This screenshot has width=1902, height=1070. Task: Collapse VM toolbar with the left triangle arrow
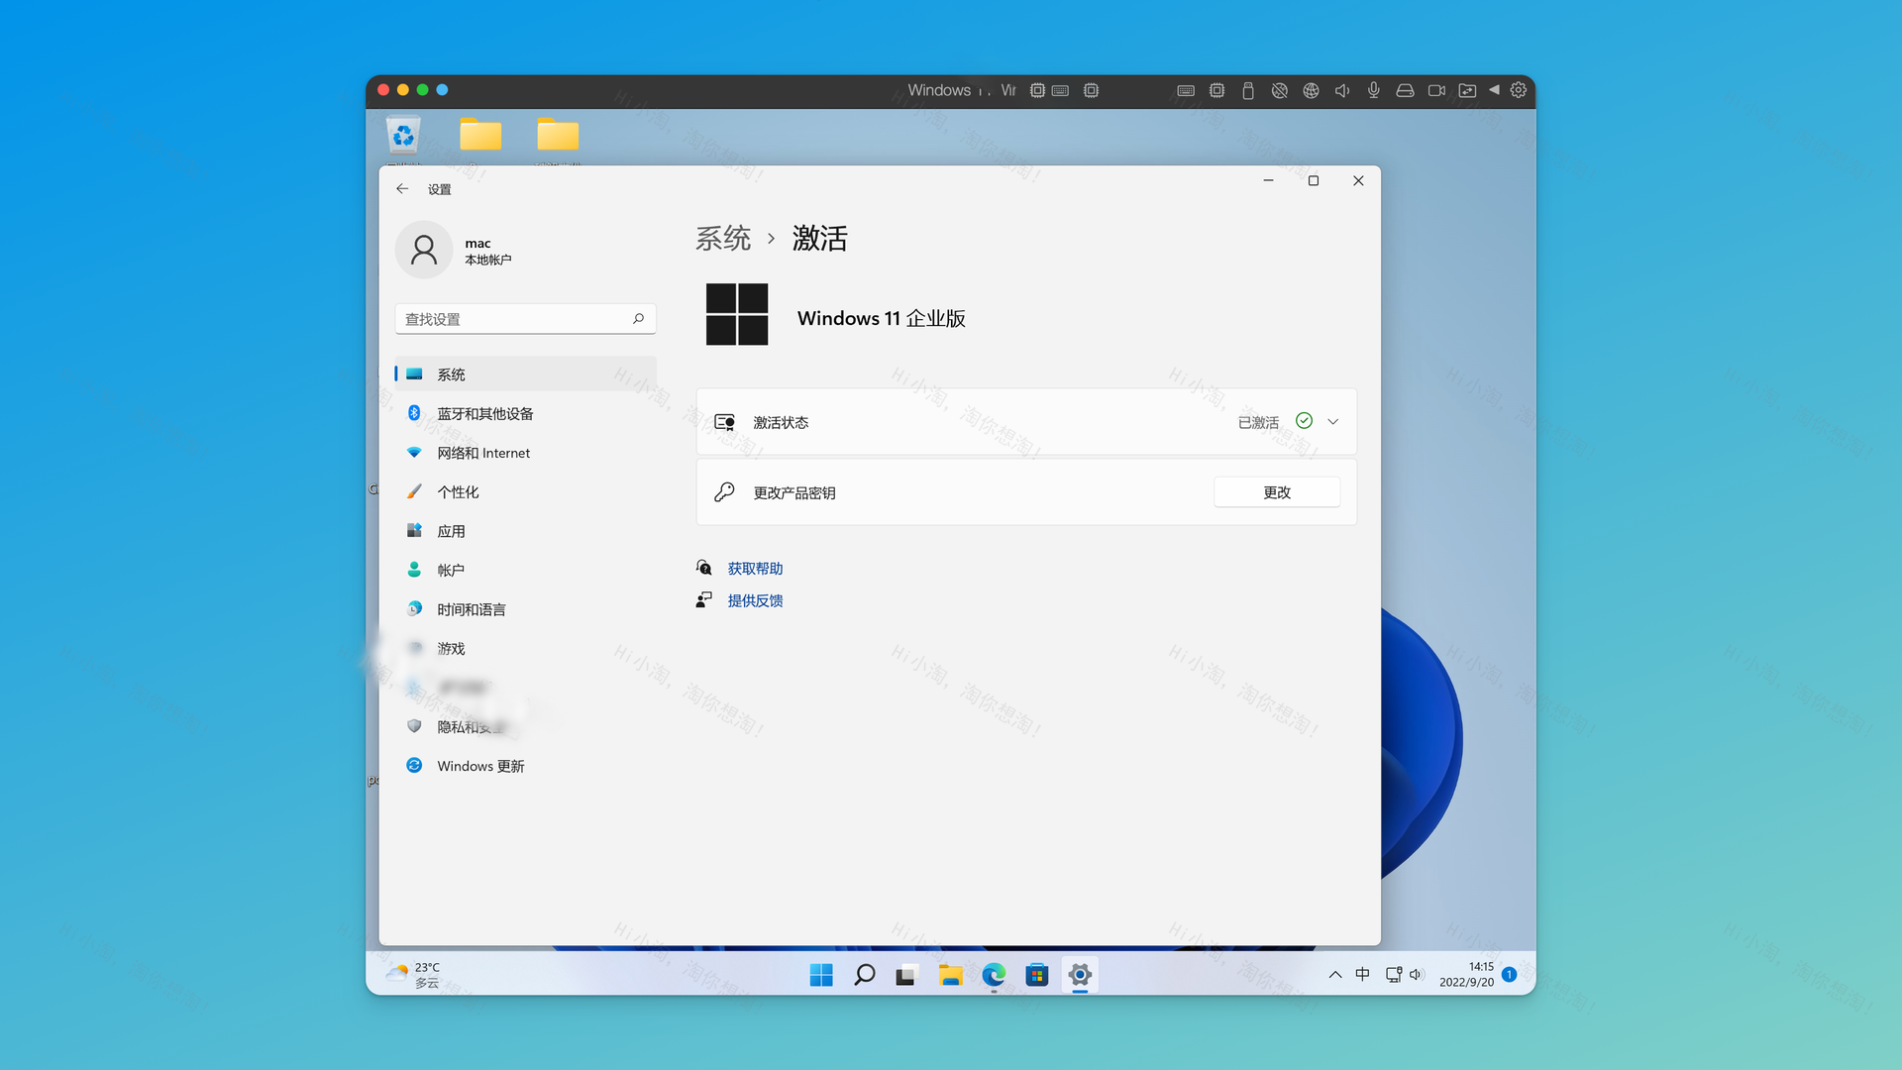1494,90
